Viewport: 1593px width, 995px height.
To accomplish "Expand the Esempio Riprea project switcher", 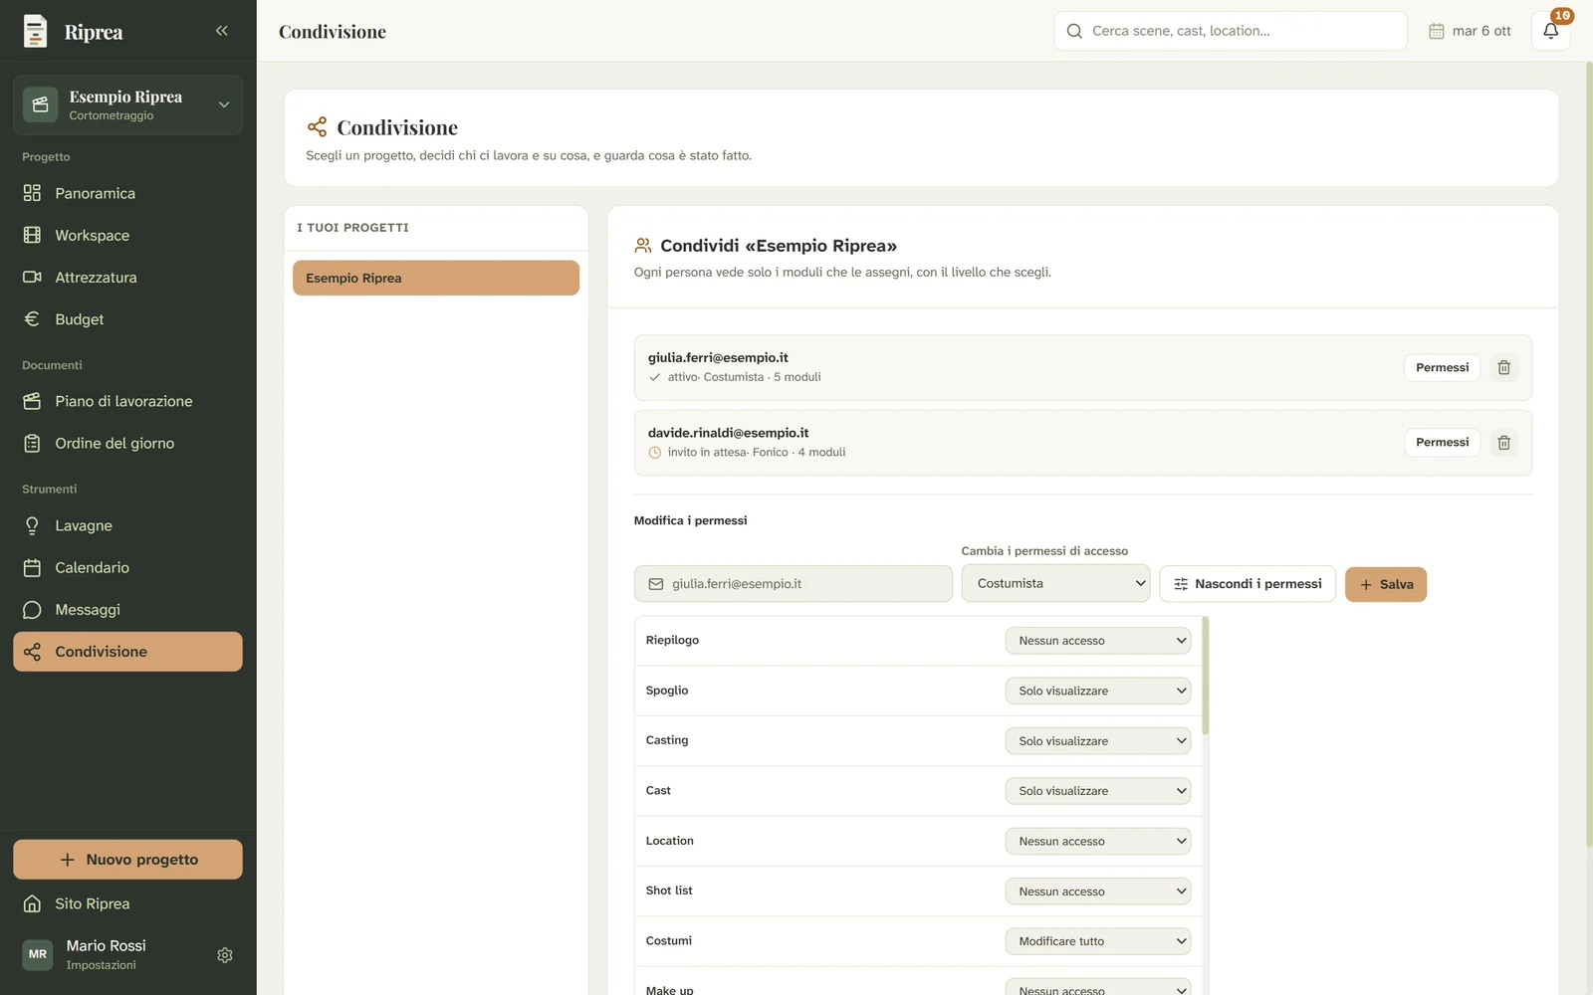I will click(x=127, y=104).
